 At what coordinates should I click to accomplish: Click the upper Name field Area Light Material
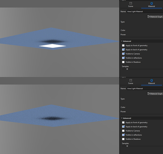point(145,11)
